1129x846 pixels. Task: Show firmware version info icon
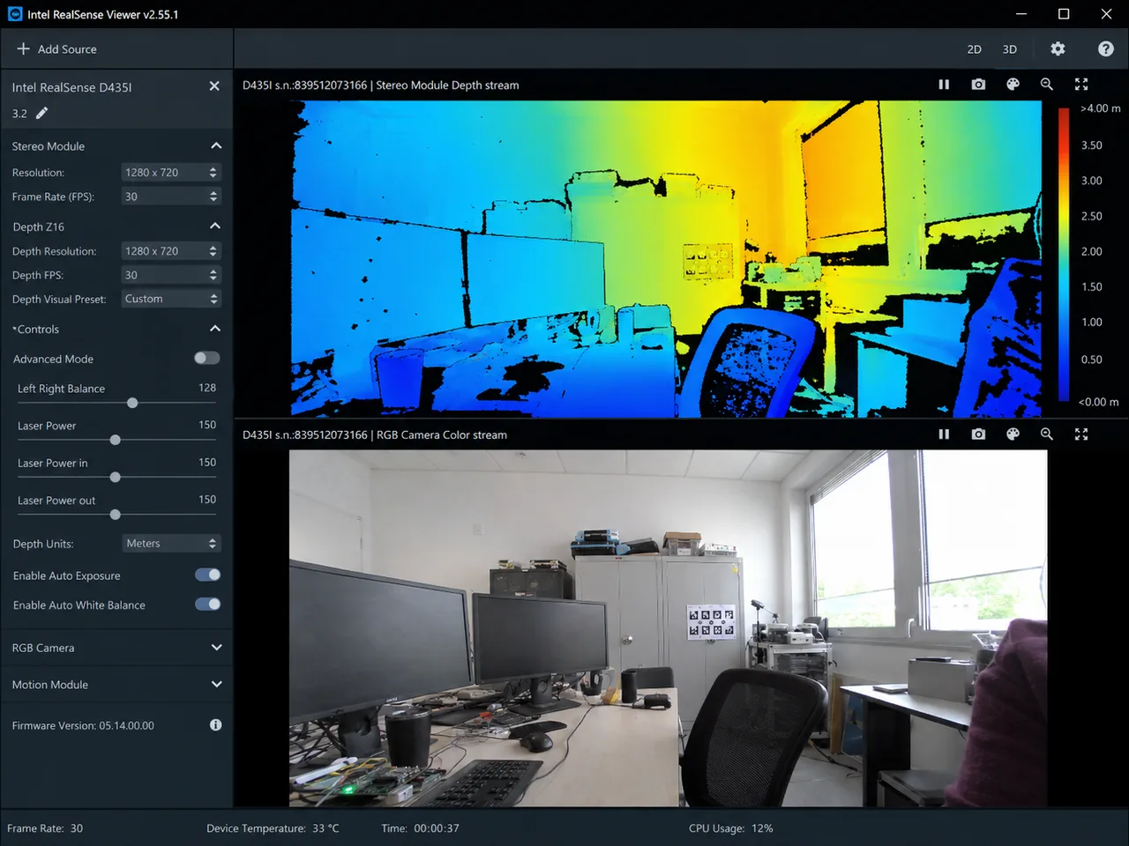(x=216, y=725)
